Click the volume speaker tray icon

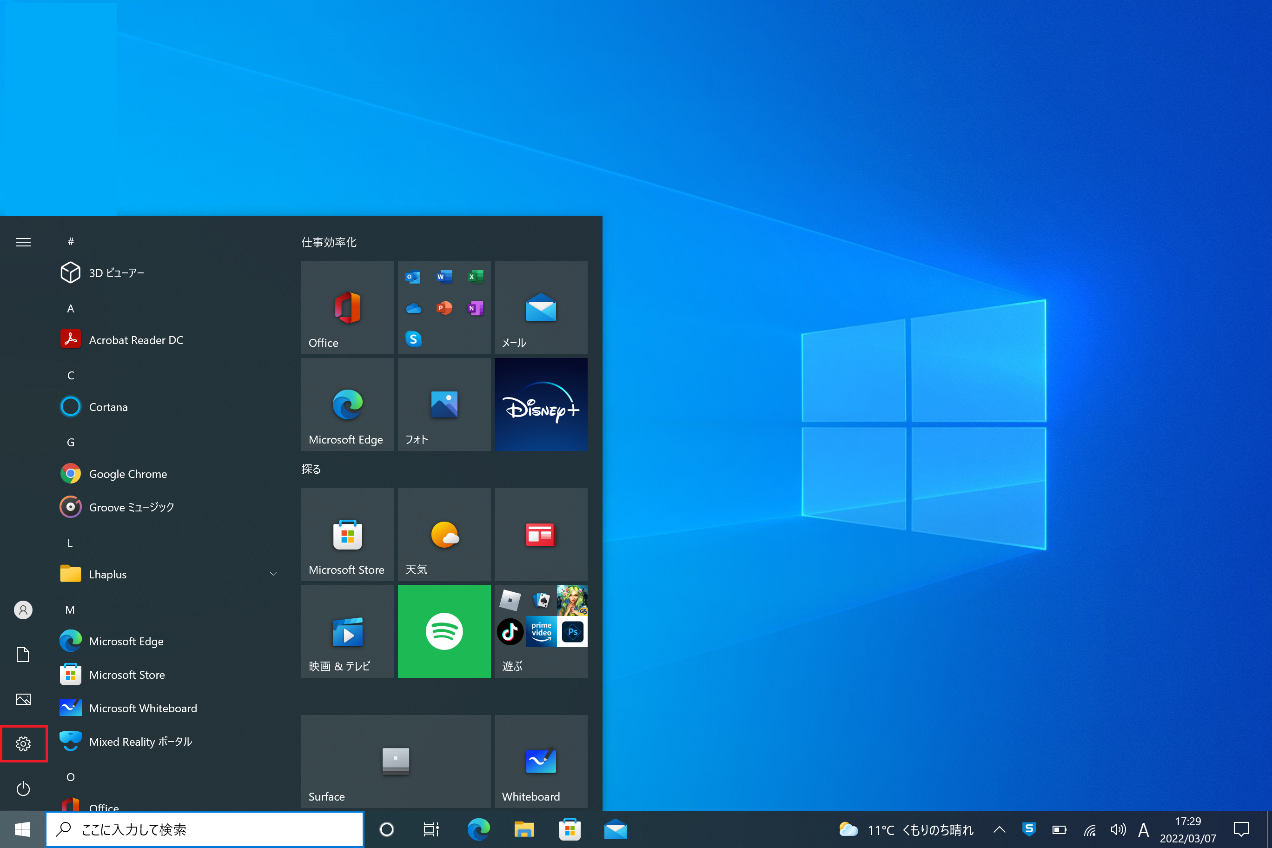pos(1118,829)
